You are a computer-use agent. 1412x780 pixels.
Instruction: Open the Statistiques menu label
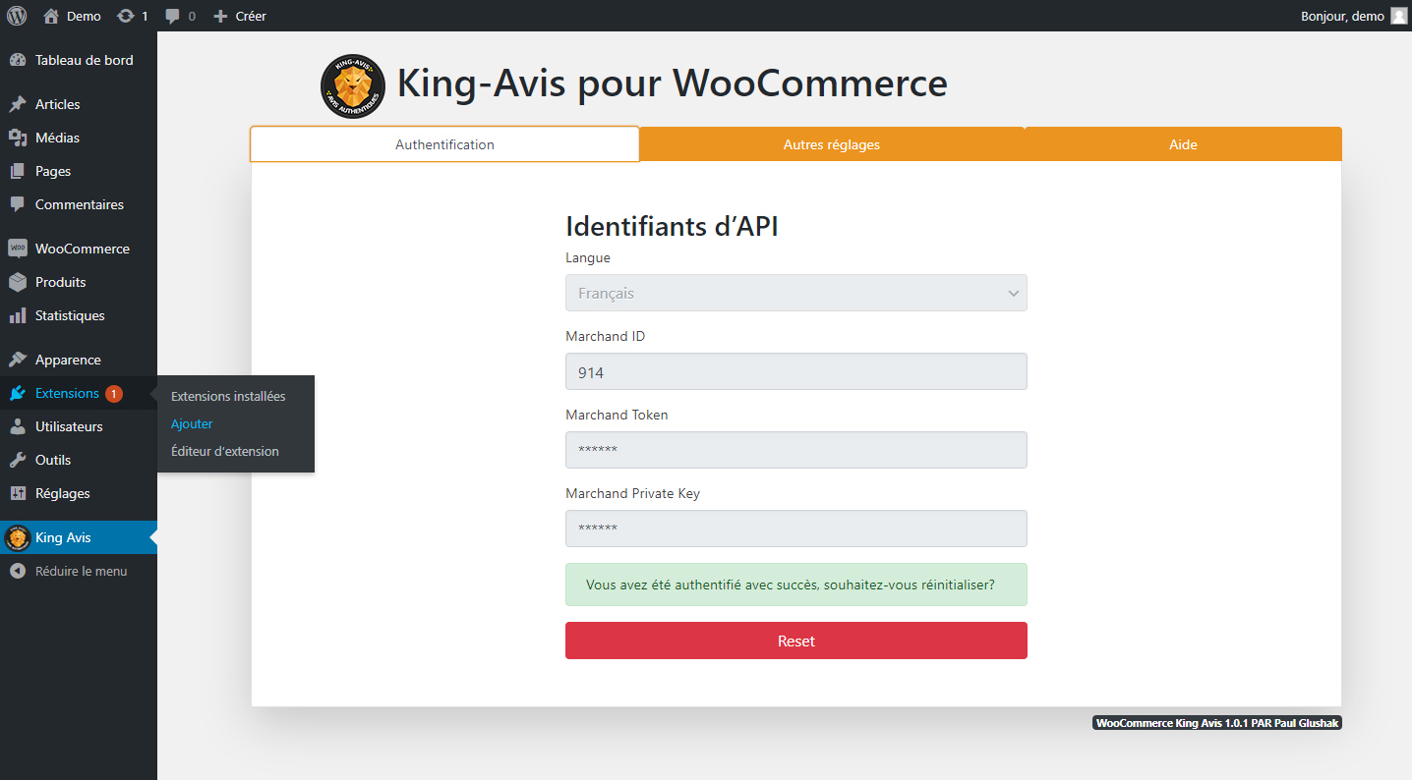click(x=70, y=315)
